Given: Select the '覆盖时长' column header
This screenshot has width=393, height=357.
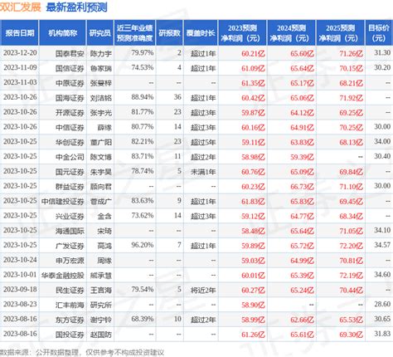Looking at the screenshot, I should [201, 33].
